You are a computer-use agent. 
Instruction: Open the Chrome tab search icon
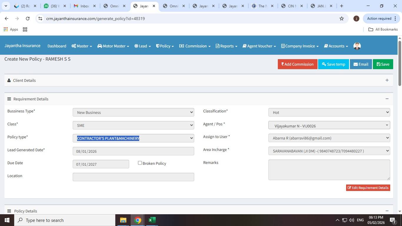click(x=6, y=6)
